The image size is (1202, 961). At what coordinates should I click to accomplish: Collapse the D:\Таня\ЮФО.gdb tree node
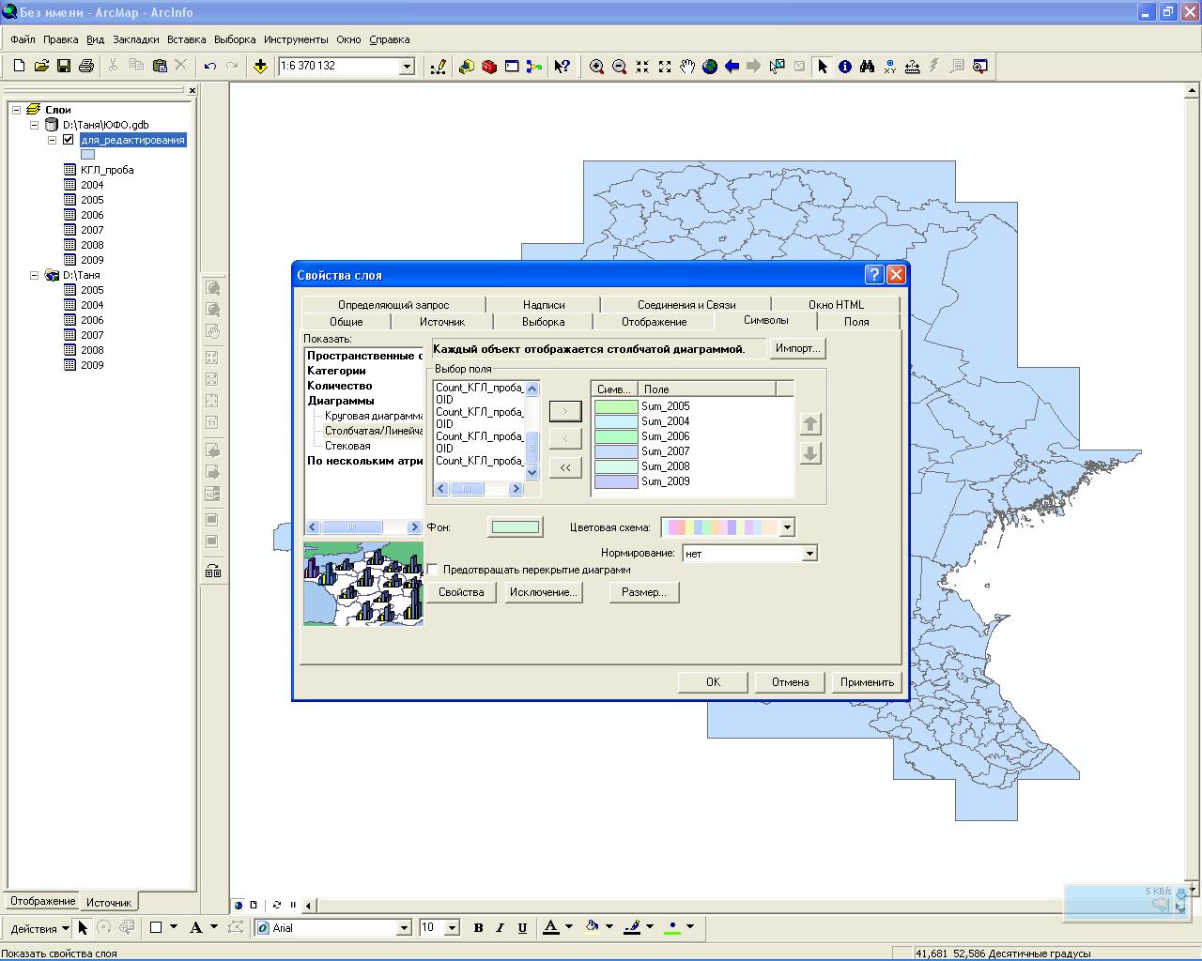click(x=35, y=125)
